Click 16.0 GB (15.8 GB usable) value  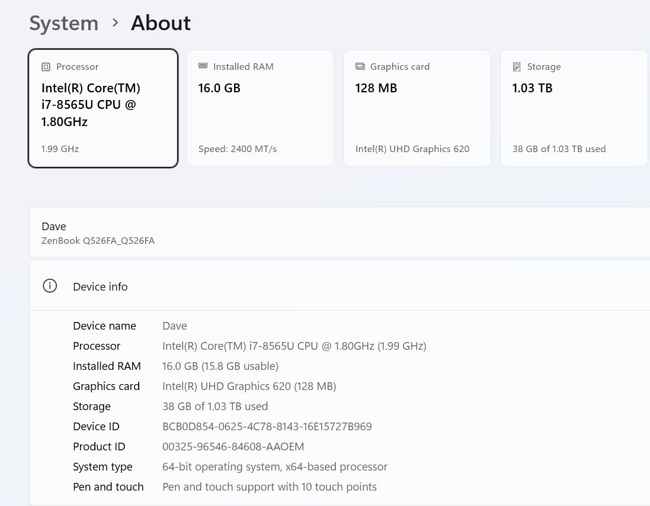[x=220, y=366]
